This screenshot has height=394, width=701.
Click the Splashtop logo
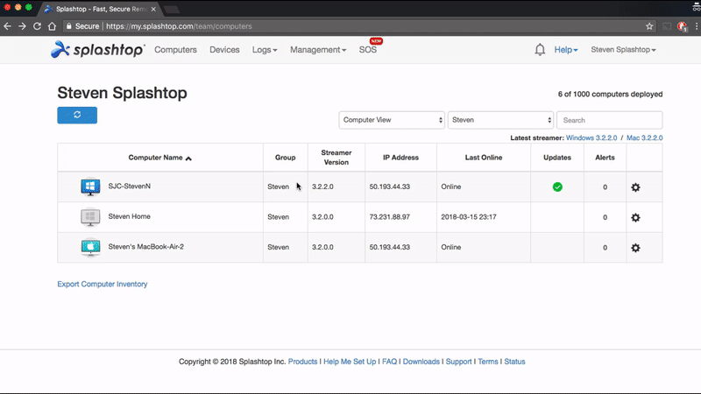tap(98, 50)
